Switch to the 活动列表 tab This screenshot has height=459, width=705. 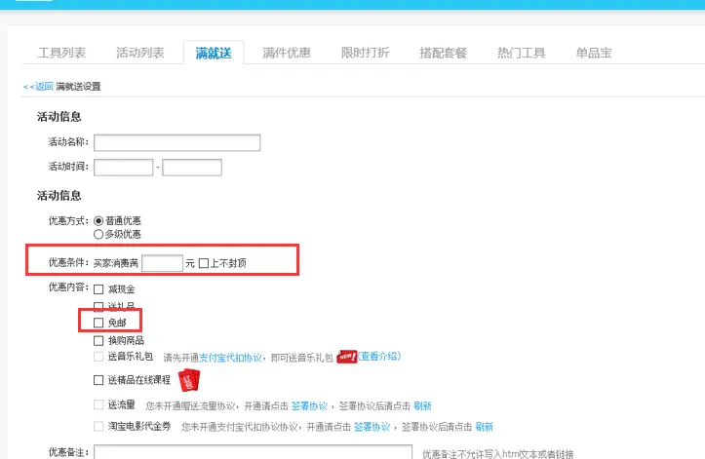(140, 53)
